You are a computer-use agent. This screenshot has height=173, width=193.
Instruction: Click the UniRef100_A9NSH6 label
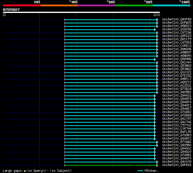pyautogui.click(x=177, y=49)
